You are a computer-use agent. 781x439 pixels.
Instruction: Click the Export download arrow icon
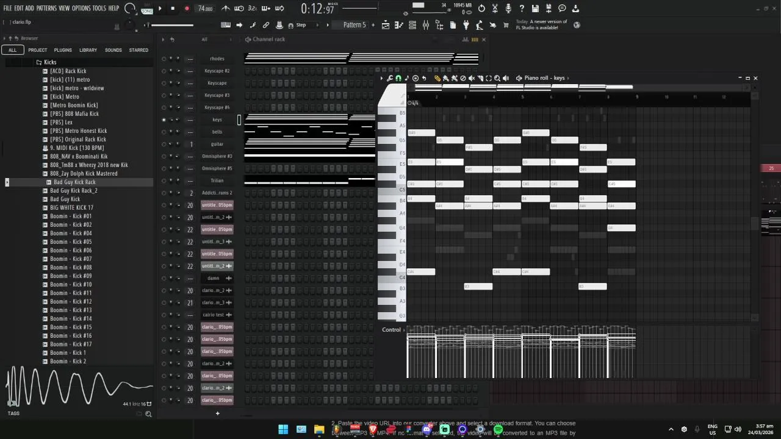tap(575, 9)
